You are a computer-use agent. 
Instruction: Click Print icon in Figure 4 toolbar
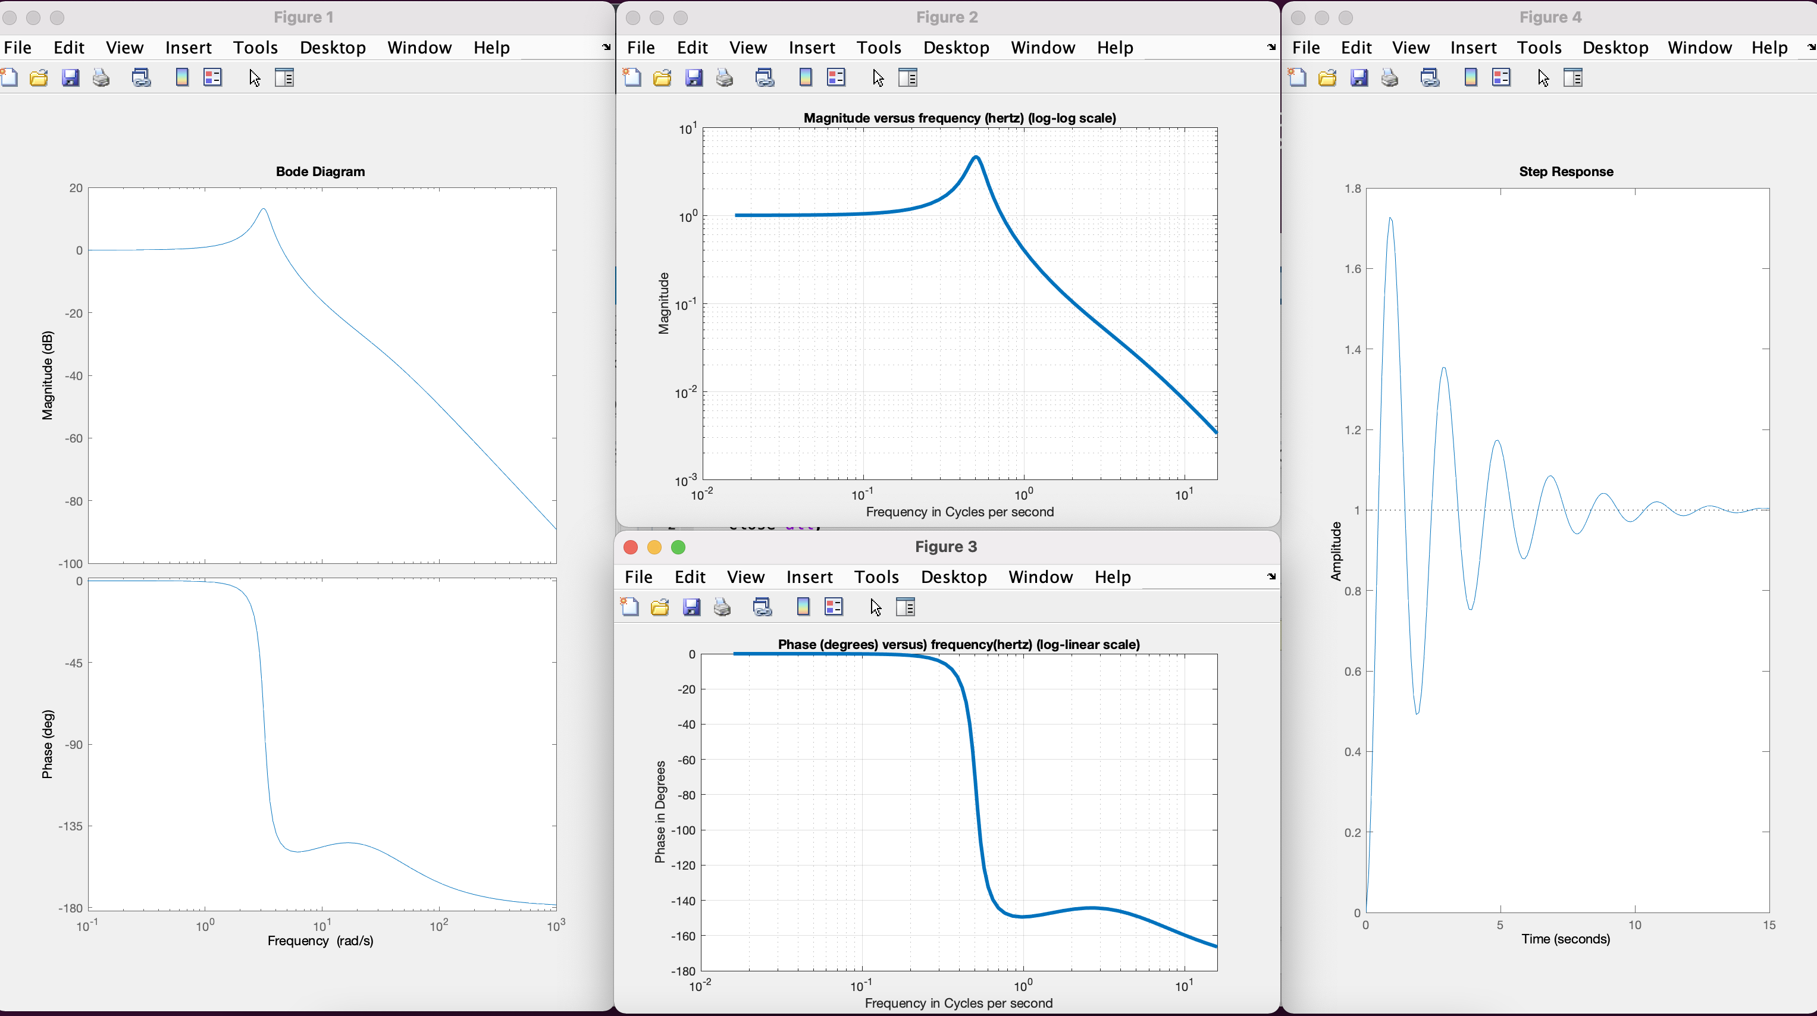point(1390,77)
